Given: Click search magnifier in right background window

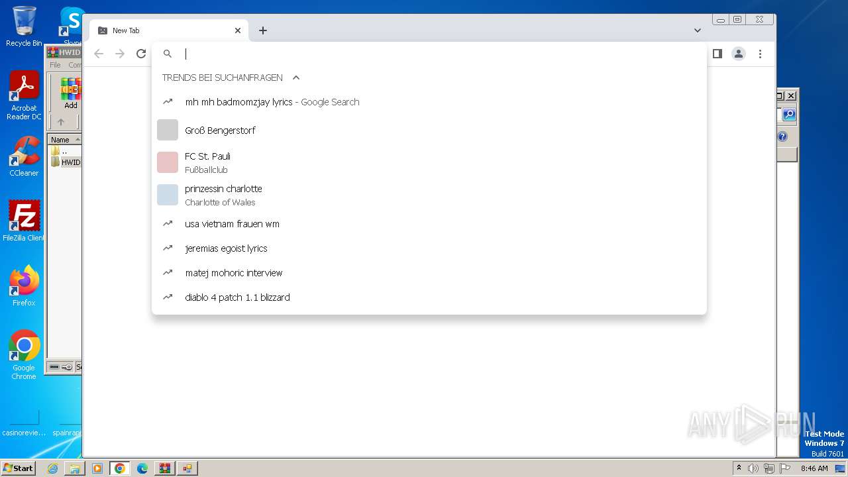Looking at the screenshot, I should pos(789,115).
